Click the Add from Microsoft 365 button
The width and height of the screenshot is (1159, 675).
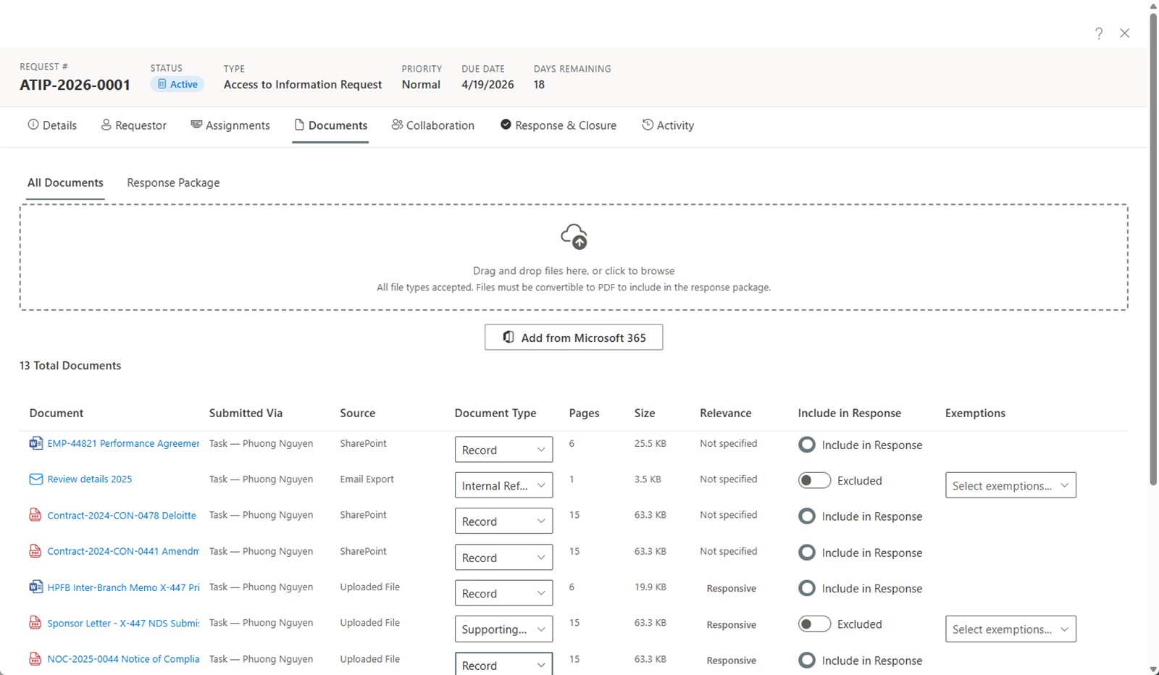point(573,337)
